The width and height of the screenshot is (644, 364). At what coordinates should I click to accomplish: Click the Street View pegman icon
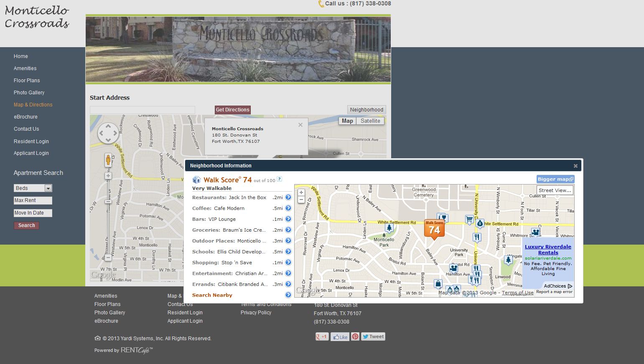(x=108, y=160)
